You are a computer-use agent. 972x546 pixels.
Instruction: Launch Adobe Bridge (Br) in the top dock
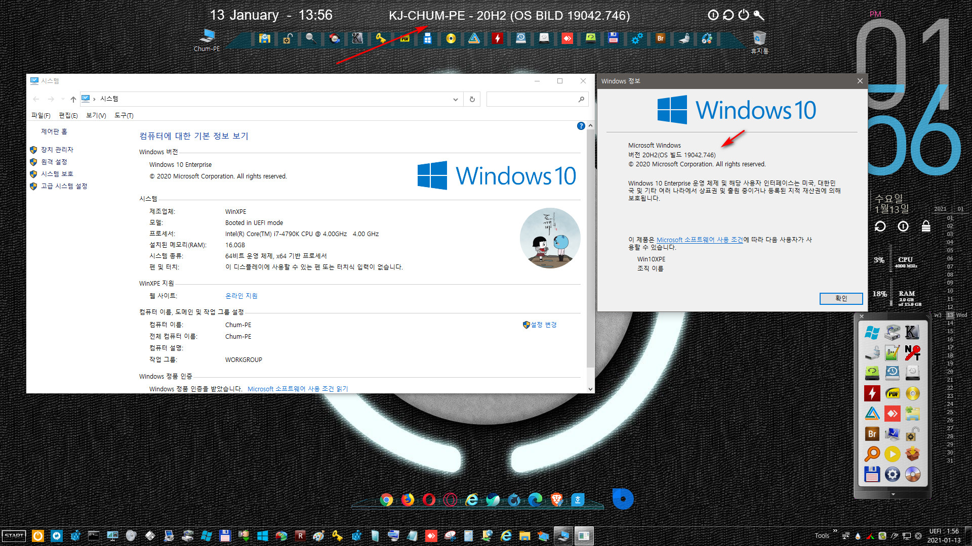pos(660,38)
